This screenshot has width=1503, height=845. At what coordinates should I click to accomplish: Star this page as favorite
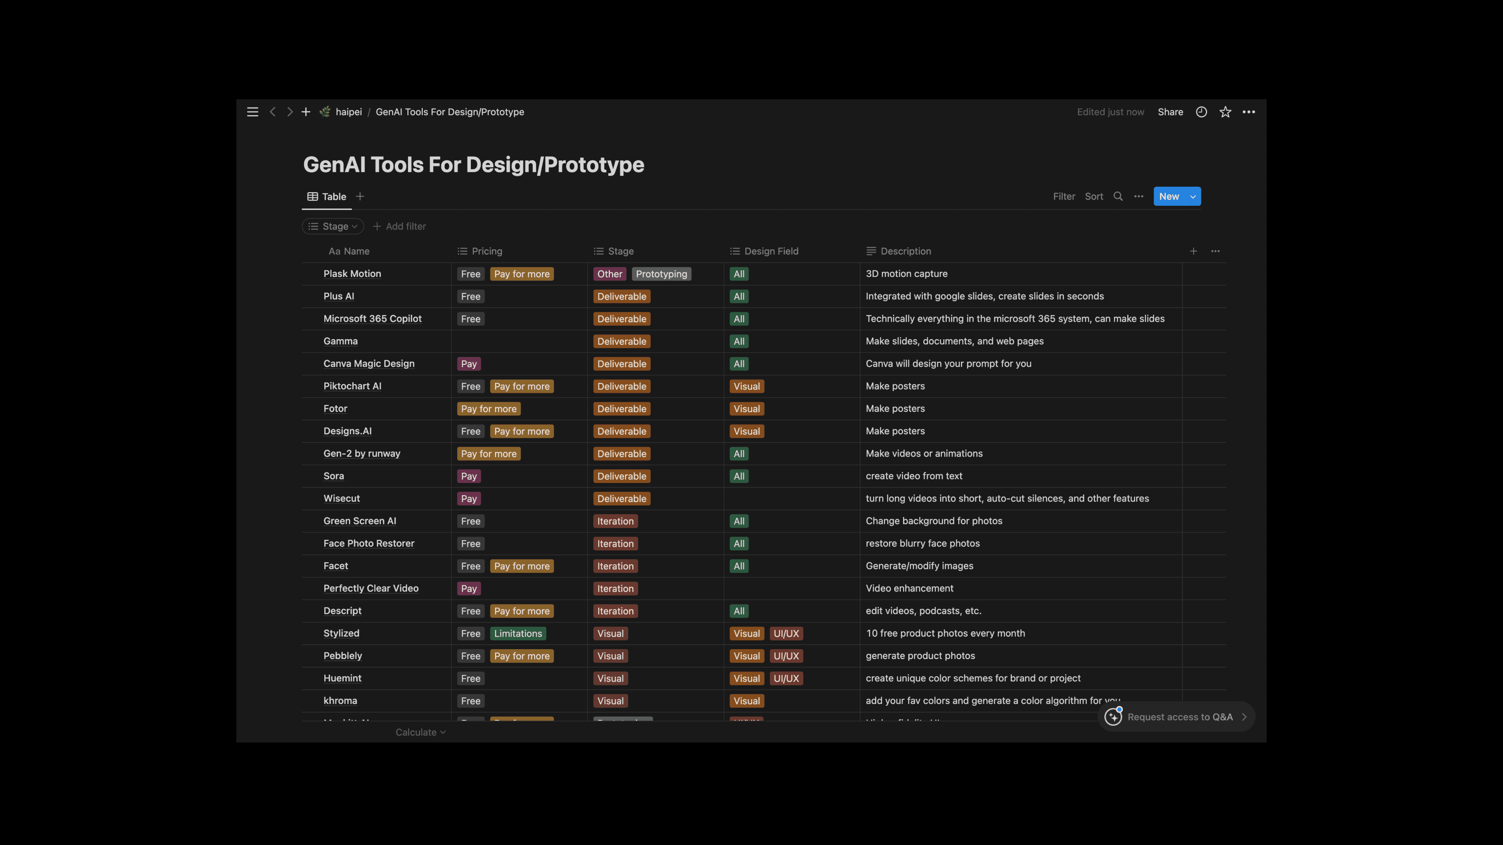click(1225, 112)
